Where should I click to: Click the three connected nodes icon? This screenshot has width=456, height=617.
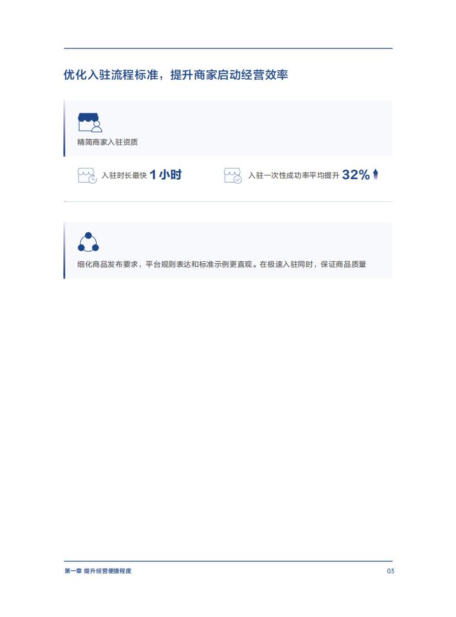88,241
